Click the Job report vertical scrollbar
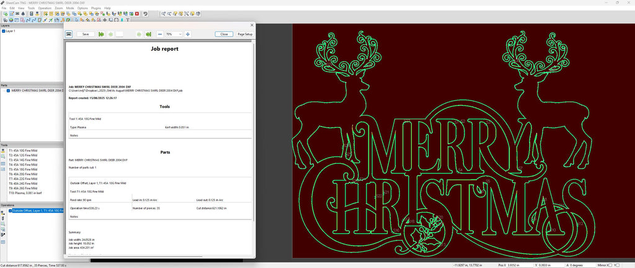635x268 pixels. point(254,132)
